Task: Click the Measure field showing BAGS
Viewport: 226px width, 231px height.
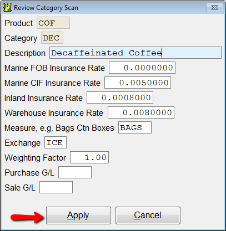Action: (135, 127)
